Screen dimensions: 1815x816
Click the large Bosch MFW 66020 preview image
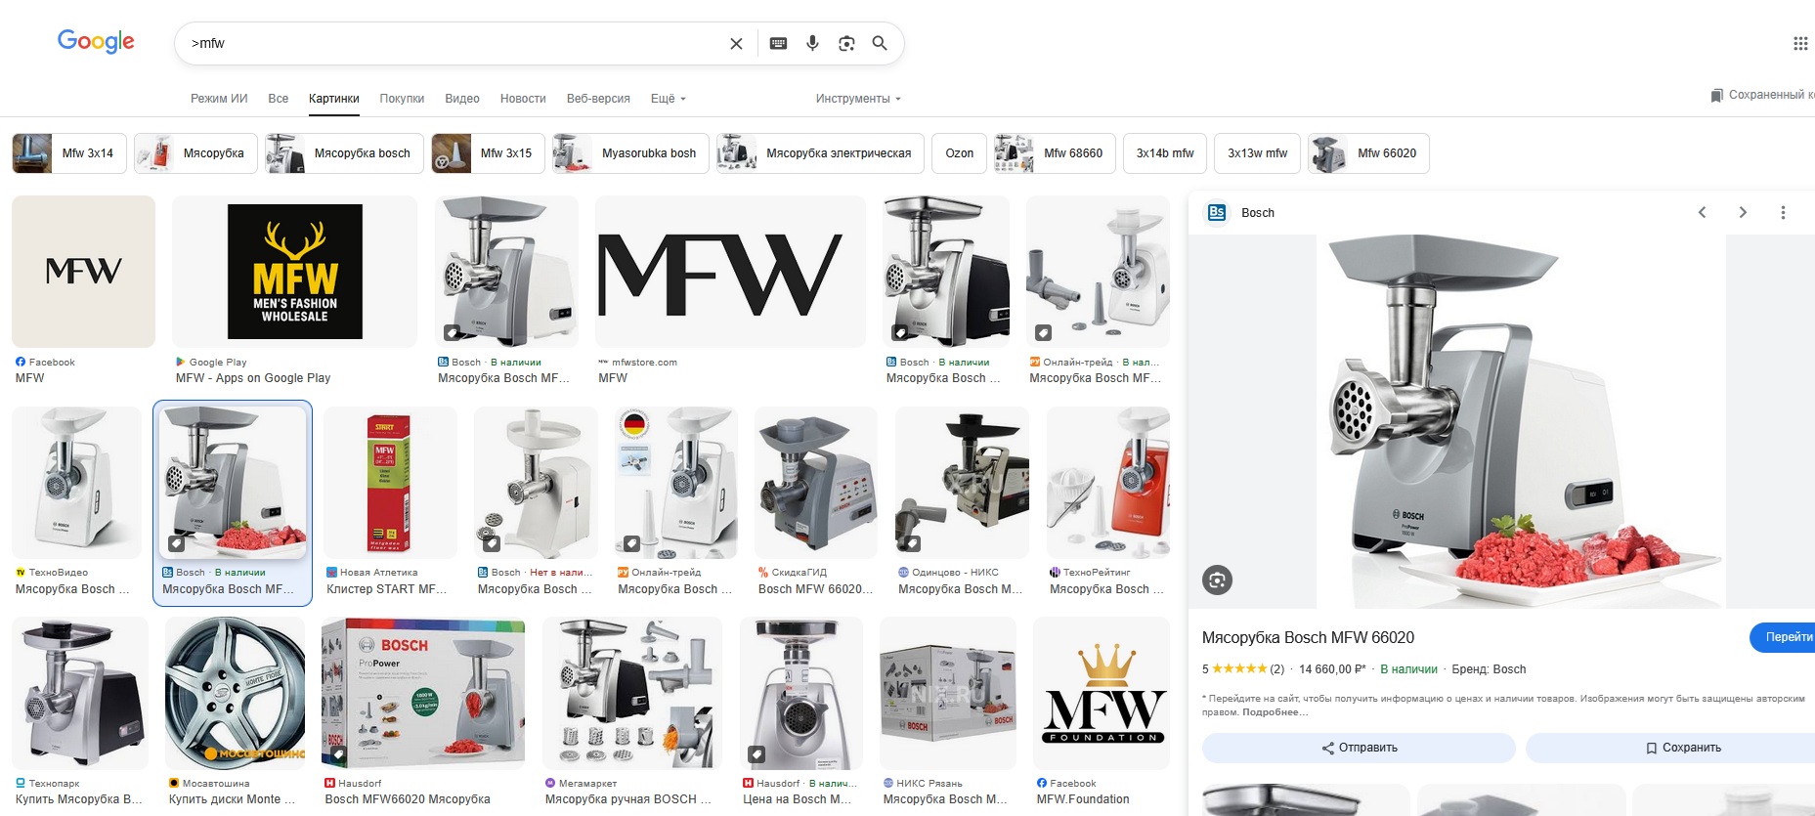(1521, 421)
